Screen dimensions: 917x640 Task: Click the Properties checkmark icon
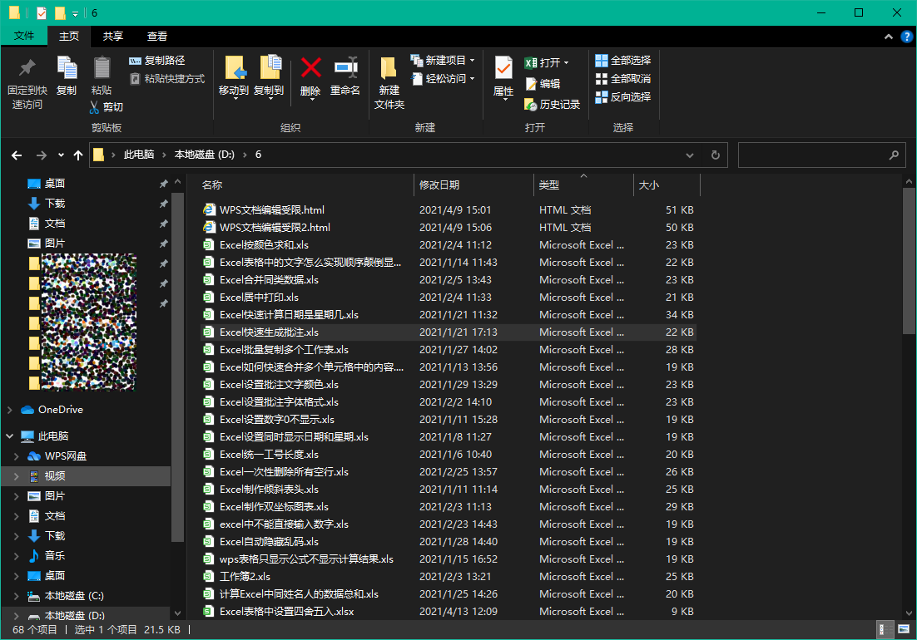coord(503,68)
